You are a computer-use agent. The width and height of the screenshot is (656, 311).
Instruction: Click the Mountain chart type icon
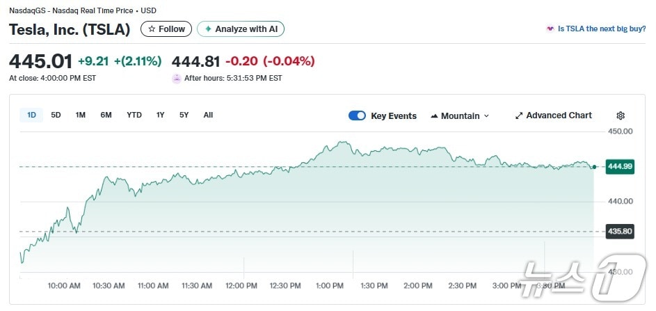pos(435,116)
